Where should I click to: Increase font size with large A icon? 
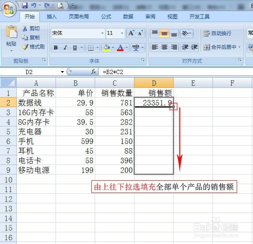[x=131, y=33]
